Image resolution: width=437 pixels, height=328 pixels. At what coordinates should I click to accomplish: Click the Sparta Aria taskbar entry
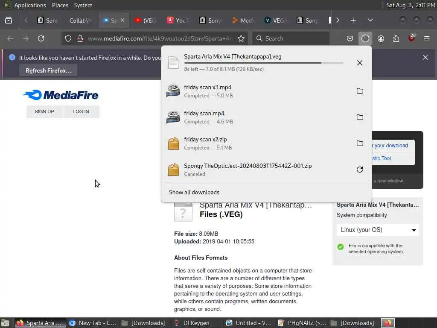coord(40,323)
